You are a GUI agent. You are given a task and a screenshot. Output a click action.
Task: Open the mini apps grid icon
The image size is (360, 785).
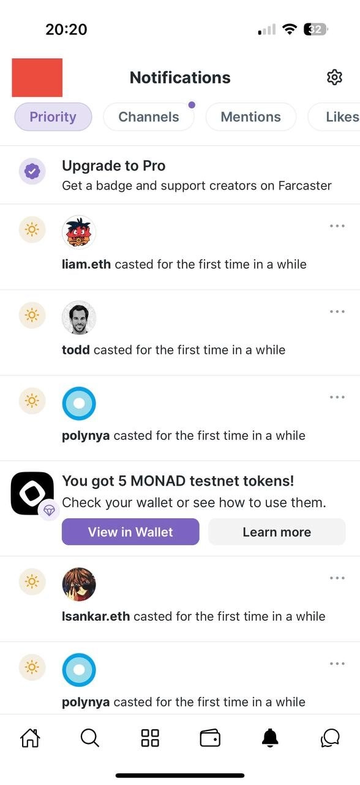click(x=150, y=738)
